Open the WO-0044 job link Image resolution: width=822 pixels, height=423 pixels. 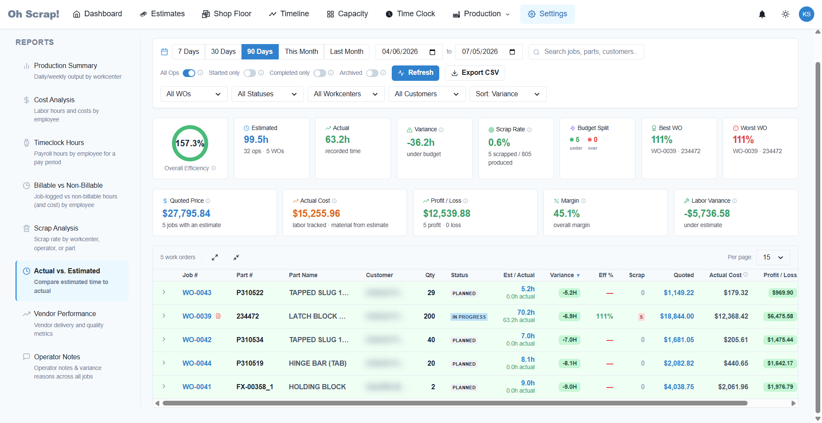(197, 364)
